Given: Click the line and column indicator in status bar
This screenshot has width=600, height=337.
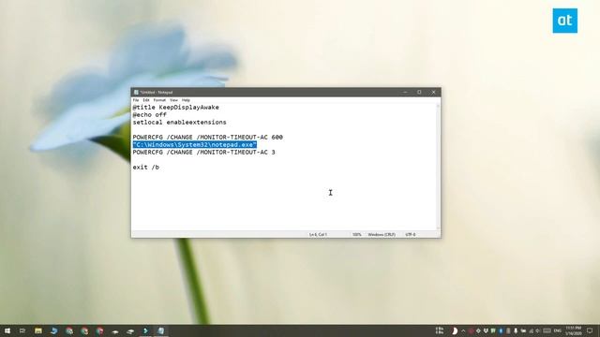Looking at the screenshot, I should (318, 235).
